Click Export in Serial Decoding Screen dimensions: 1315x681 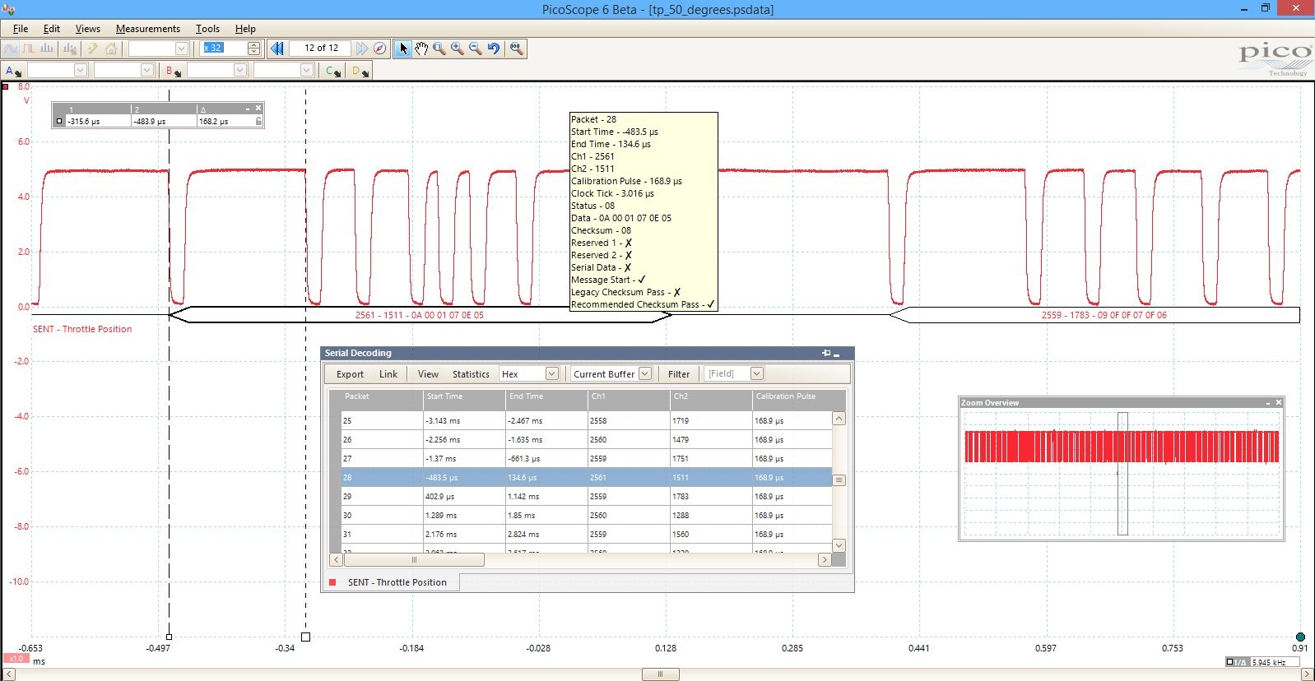coord(350,374)
